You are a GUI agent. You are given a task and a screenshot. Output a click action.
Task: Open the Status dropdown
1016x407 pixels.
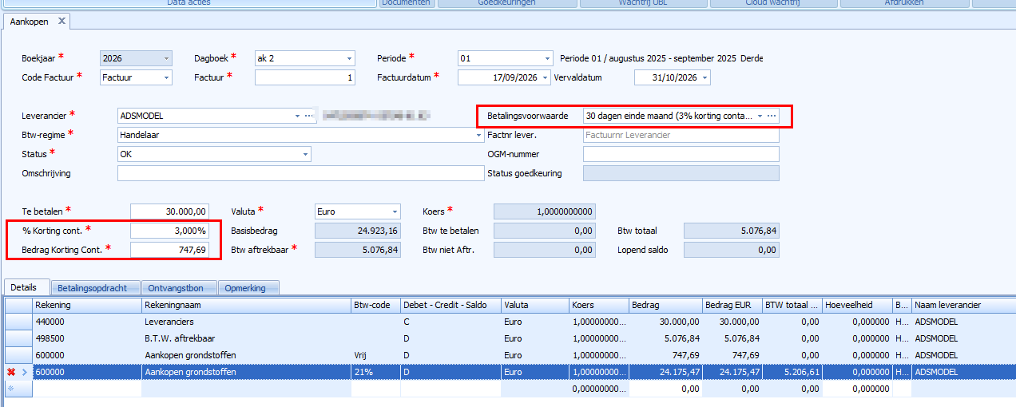306,154
